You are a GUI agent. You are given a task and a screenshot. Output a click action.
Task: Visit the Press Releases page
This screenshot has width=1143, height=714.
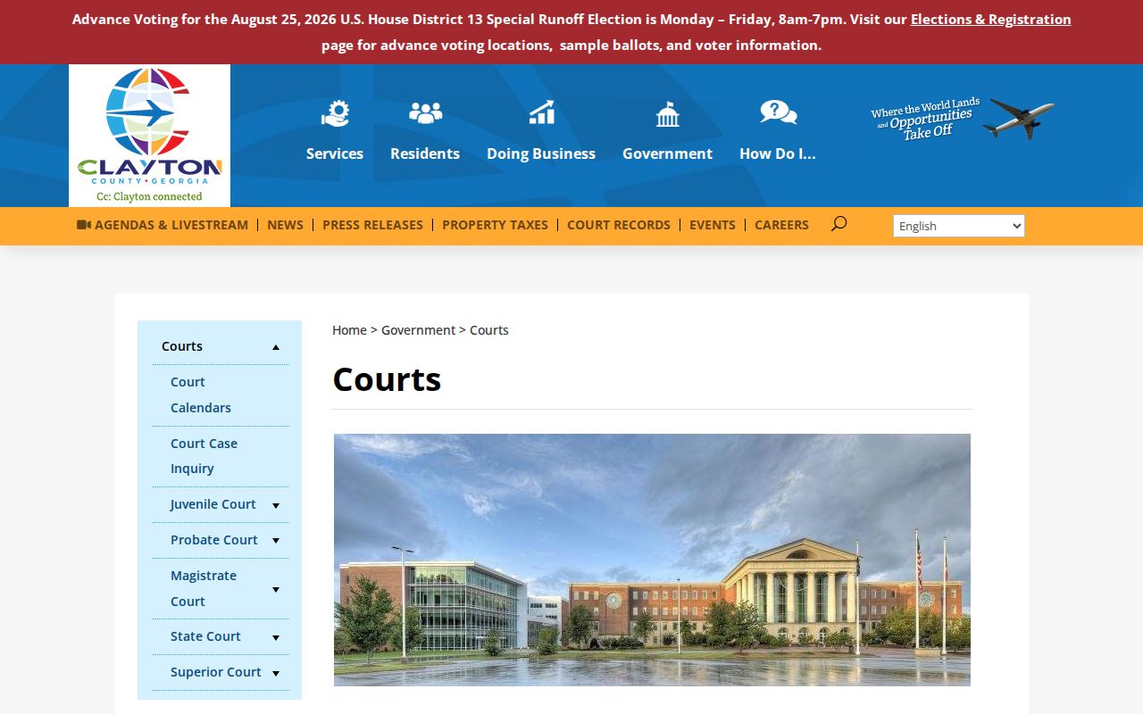point(372,225)
